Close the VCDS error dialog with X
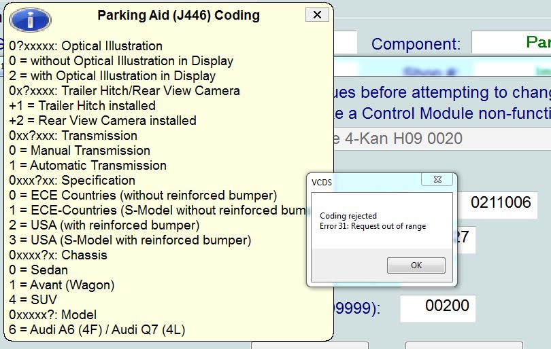Screen dimensions: 551x349 [437, 179]
